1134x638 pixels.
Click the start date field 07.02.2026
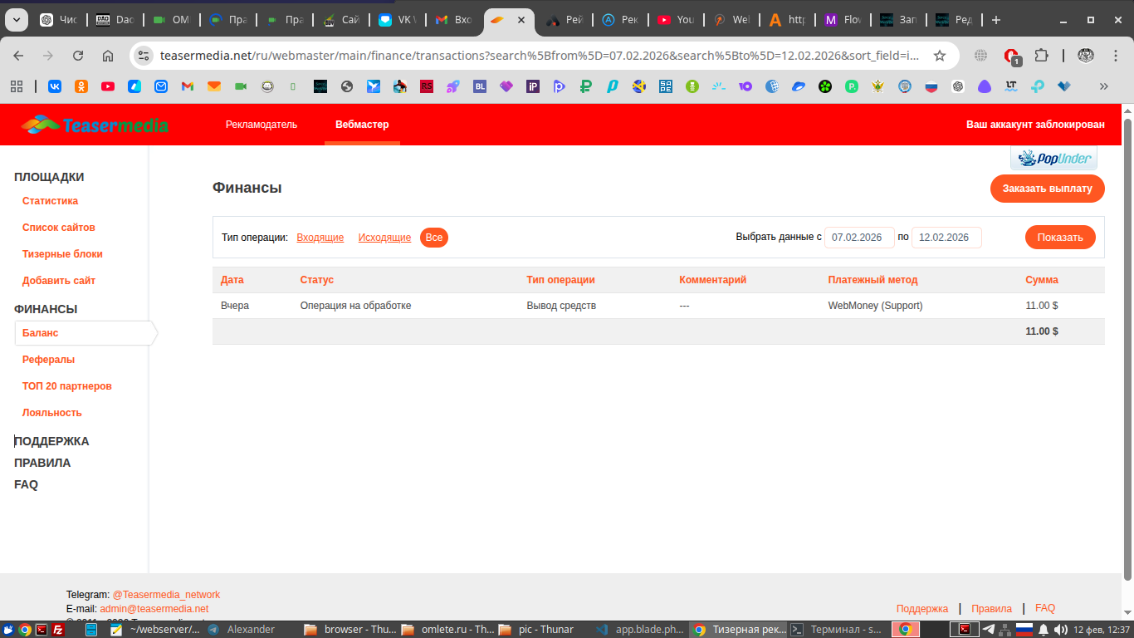(858, 238)
